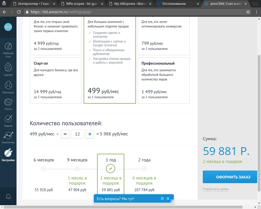The height and width of the screenshot is (209, 261).
Task: Open Аналитика analytics section
Action: pos(8,138)
